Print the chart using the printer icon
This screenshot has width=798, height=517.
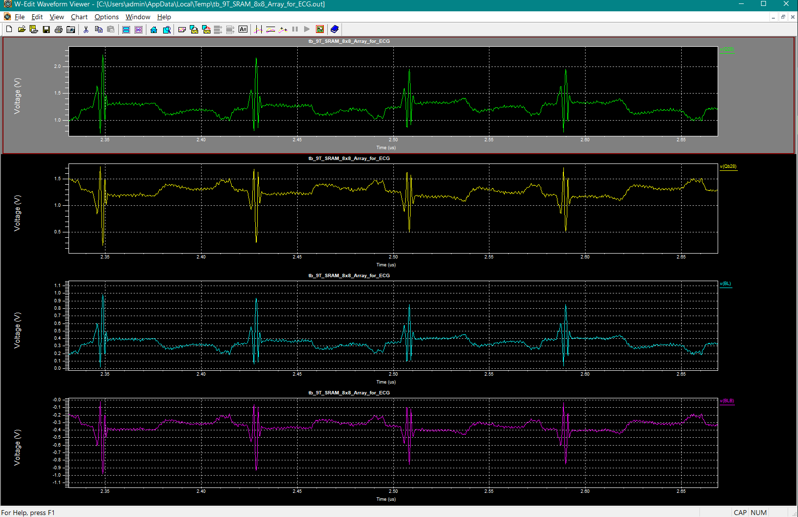click(59, 30)
